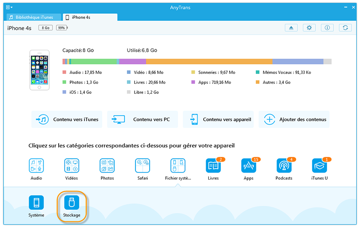Click the iPhone device thumbnail image
The height and width of the screenshot is (228, 360).
tap(39, 70)
